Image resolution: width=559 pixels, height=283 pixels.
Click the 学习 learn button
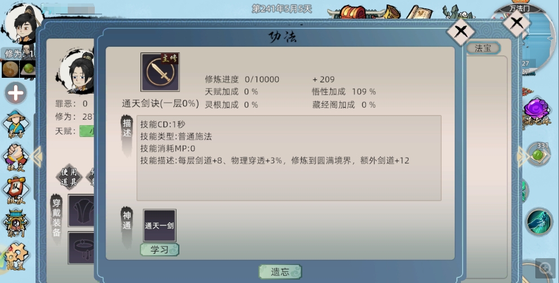160,250
